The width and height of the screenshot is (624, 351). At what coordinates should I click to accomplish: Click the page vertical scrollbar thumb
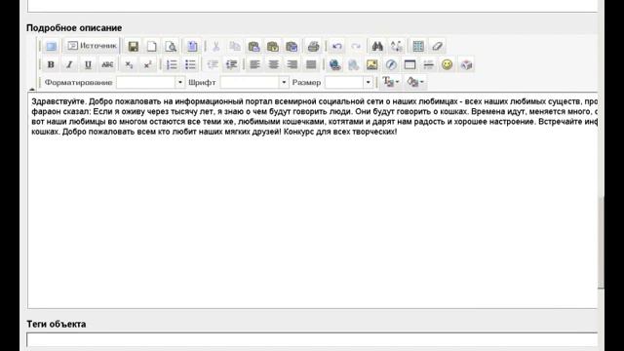click(x=601, y=242)
